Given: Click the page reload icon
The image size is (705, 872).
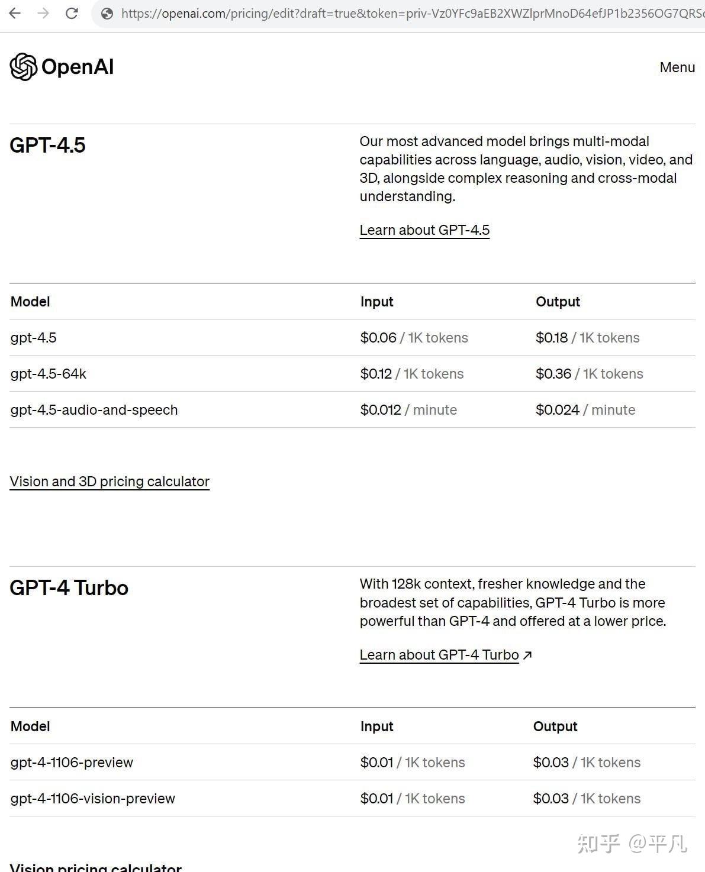Looking at the screenshot, I should click(x=71, y=14).
